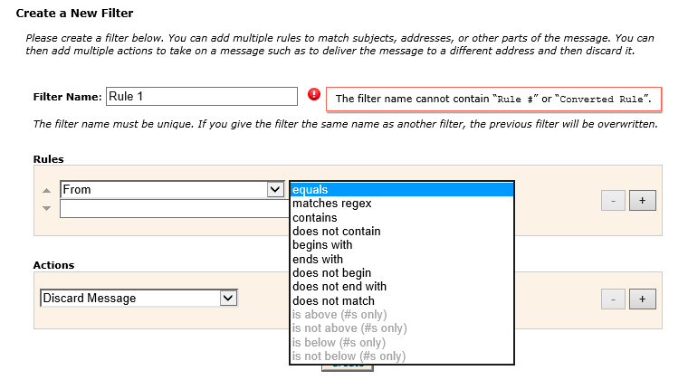The width and height of the screenshot is (688, 380).
Task: Click the Filter Name text field
Action: [201, 96]
